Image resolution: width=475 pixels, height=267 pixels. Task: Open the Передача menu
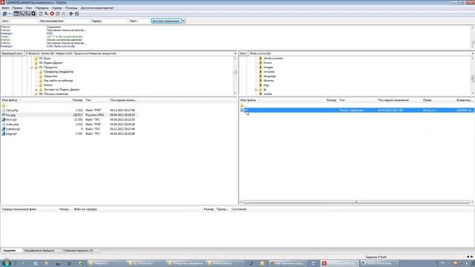coord(42,8)
